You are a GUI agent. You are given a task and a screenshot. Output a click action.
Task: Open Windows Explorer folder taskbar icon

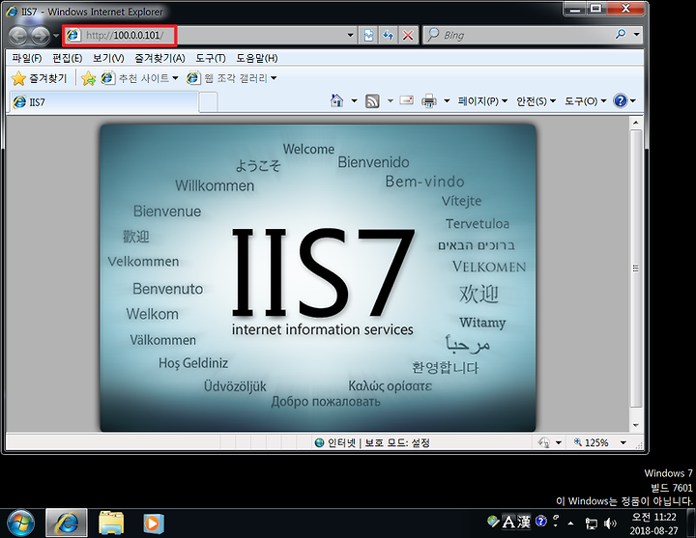click(x=111, y=524)
